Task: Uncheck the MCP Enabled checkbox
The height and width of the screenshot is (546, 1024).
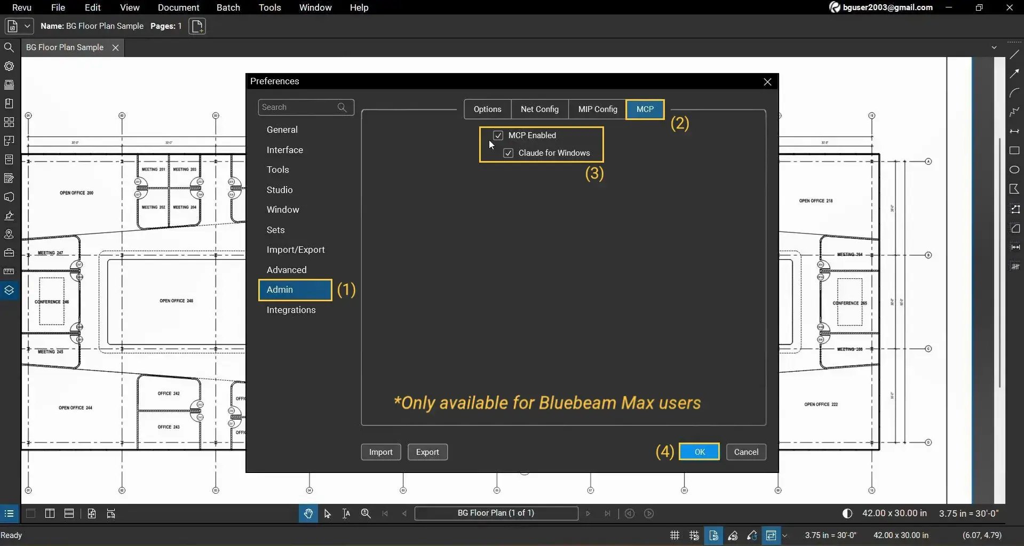Action: point(498,135)
